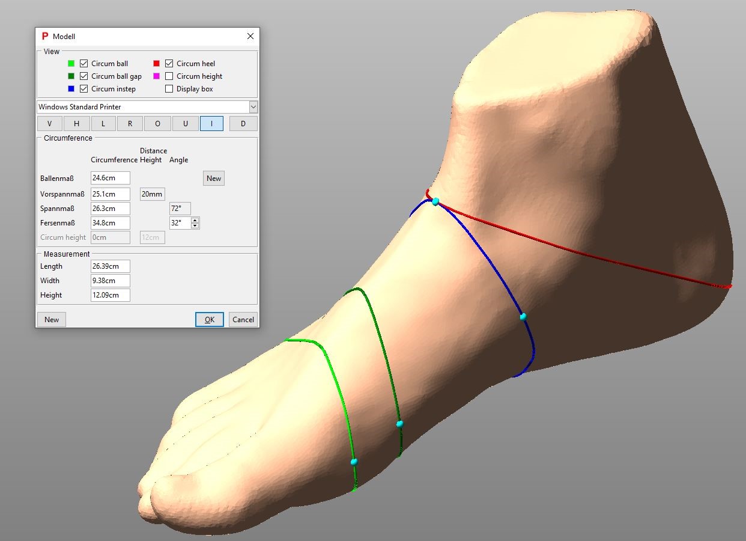Toggle the Circum instep checkbox
Image resolution: width=746 pixels, height=541 pixels.
[84, 88]
